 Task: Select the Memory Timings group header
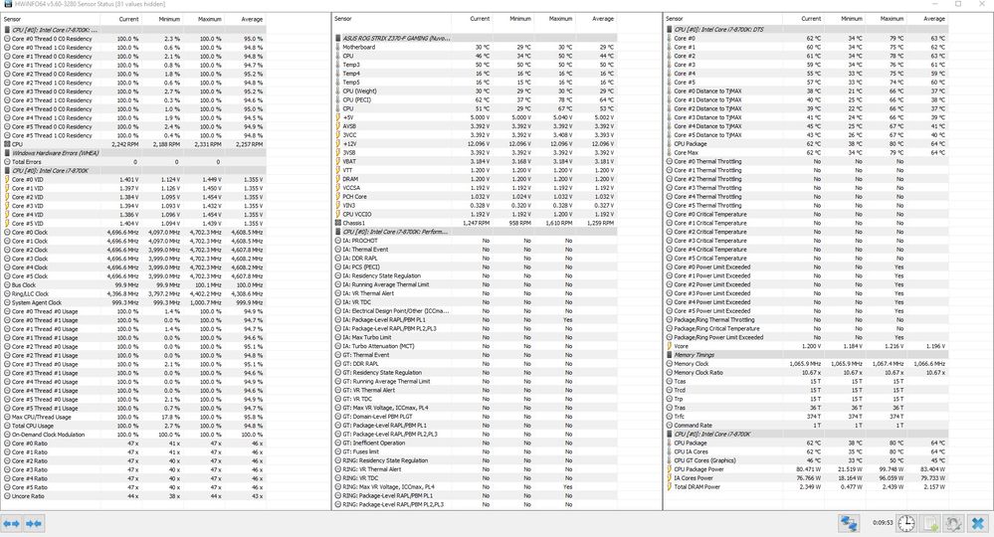(806, 355)
